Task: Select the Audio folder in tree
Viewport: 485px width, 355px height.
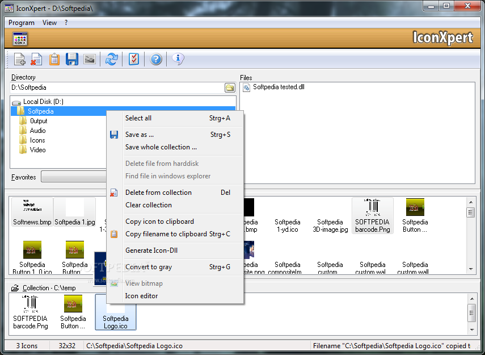Action: 37,131
